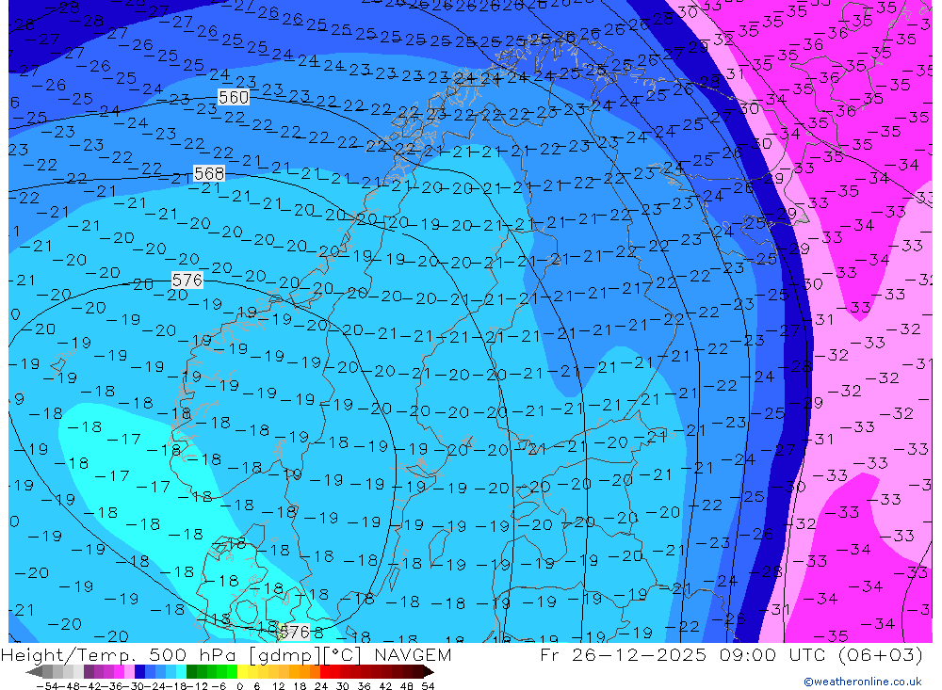This screenshot has height=690, width=942.
Task: Select the darkest green legend swatch
Action: pyautogui.click(x=191, y=671)
